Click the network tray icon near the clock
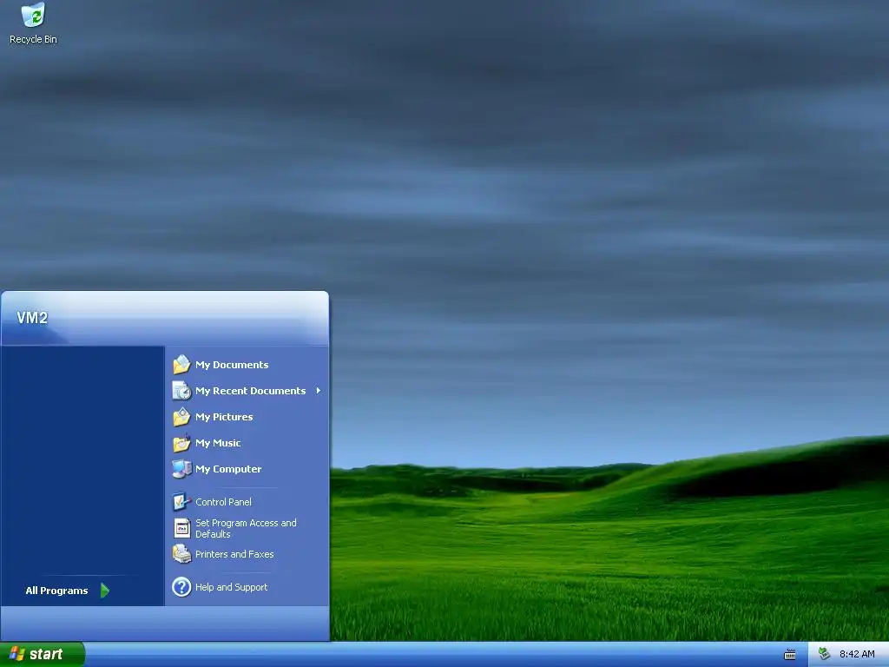Viewport: 889px width, 667px height. coord(825,654)
